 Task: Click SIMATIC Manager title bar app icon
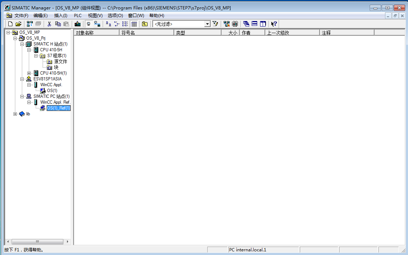click(7, 8)
